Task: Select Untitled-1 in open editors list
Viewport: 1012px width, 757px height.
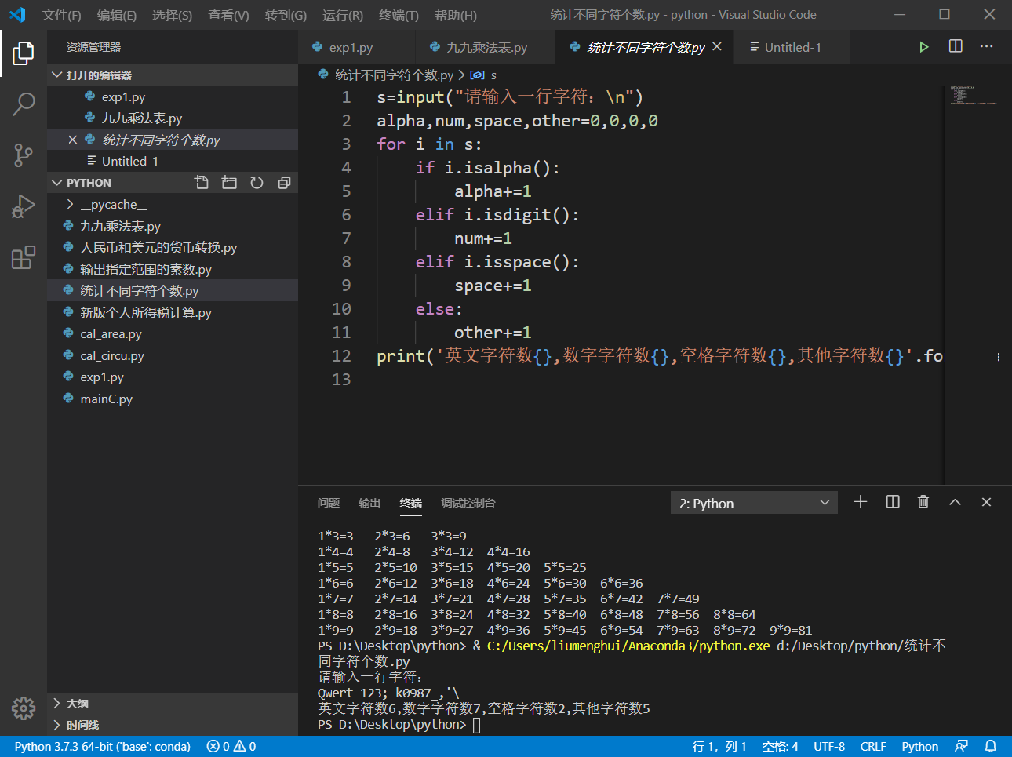Action: click(173, 161)
